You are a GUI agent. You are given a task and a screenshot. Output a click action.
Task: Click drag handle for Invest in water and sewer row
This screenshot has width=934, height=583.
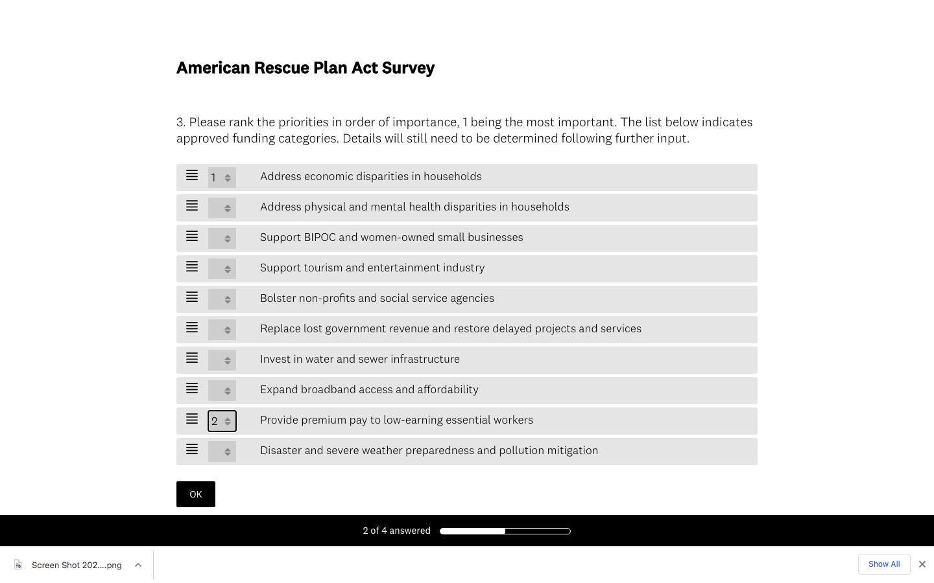pyautogui.click(x=192, y=358)
